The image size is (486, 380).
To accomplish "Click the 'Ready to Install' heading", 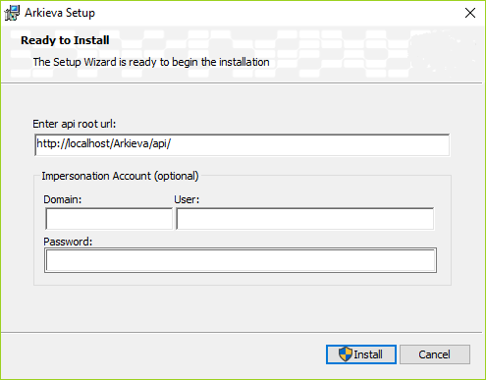I will click(x=65, y=40).
